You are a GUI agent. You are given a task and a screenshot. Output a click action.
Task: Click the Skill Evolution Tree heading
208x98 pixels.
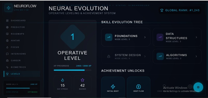tap(122, 22)
